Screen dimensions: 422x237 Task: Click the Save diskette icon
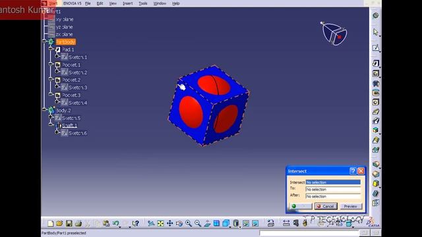coord(69,223)
